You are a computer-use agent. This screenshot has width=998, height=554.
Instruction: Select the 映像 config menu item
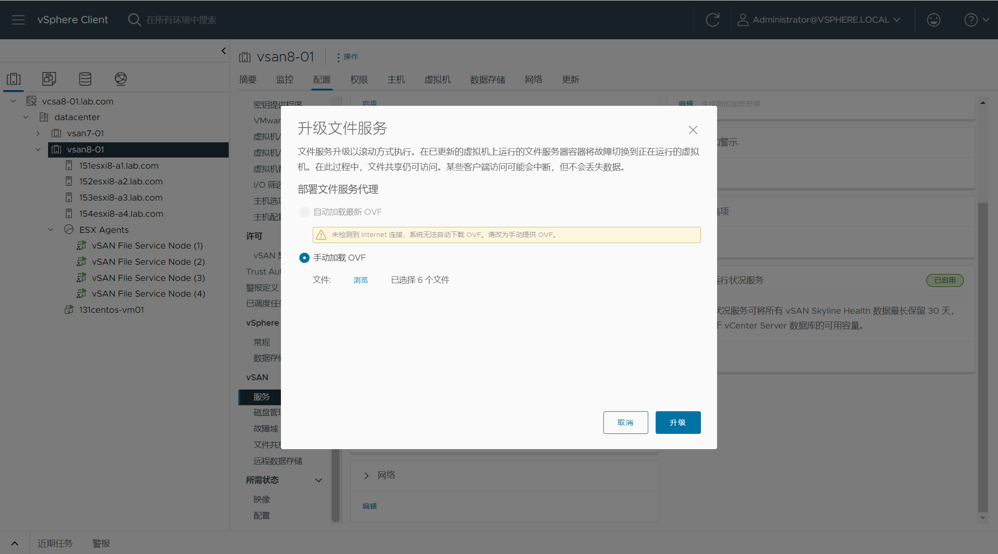[262, 499]
